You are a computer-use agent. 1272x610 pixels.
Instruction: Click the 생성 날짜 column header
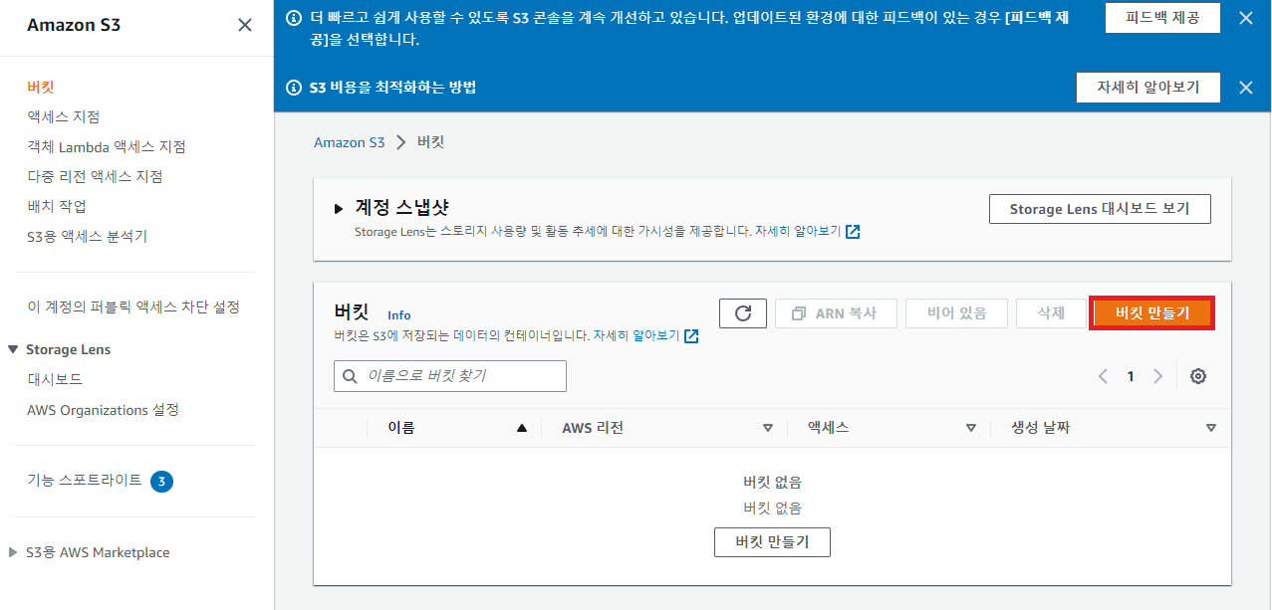coord(1040,428)
